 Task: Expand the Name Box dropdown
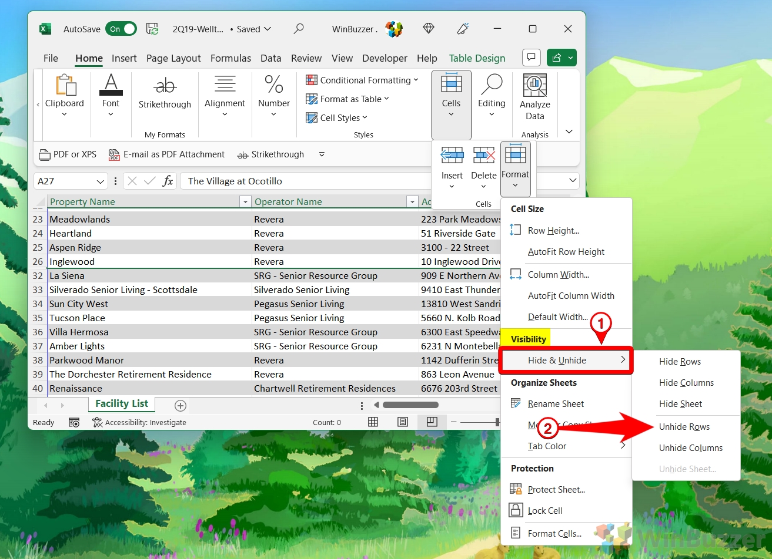tap(100, 181)
